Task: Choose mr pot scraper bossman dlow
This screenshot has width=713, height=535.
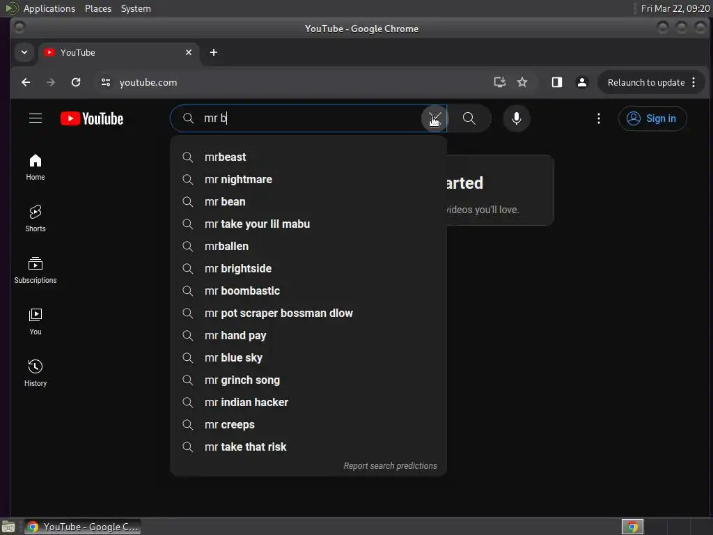Action: 308,313
